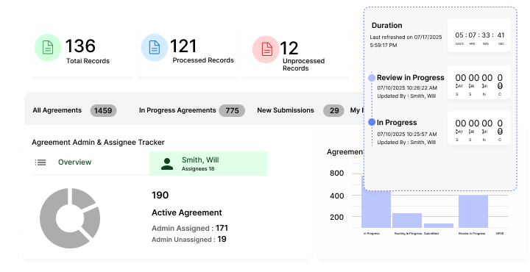Click the green Total Records document icon
Screen dimensions: 530x272
[48, 48]
